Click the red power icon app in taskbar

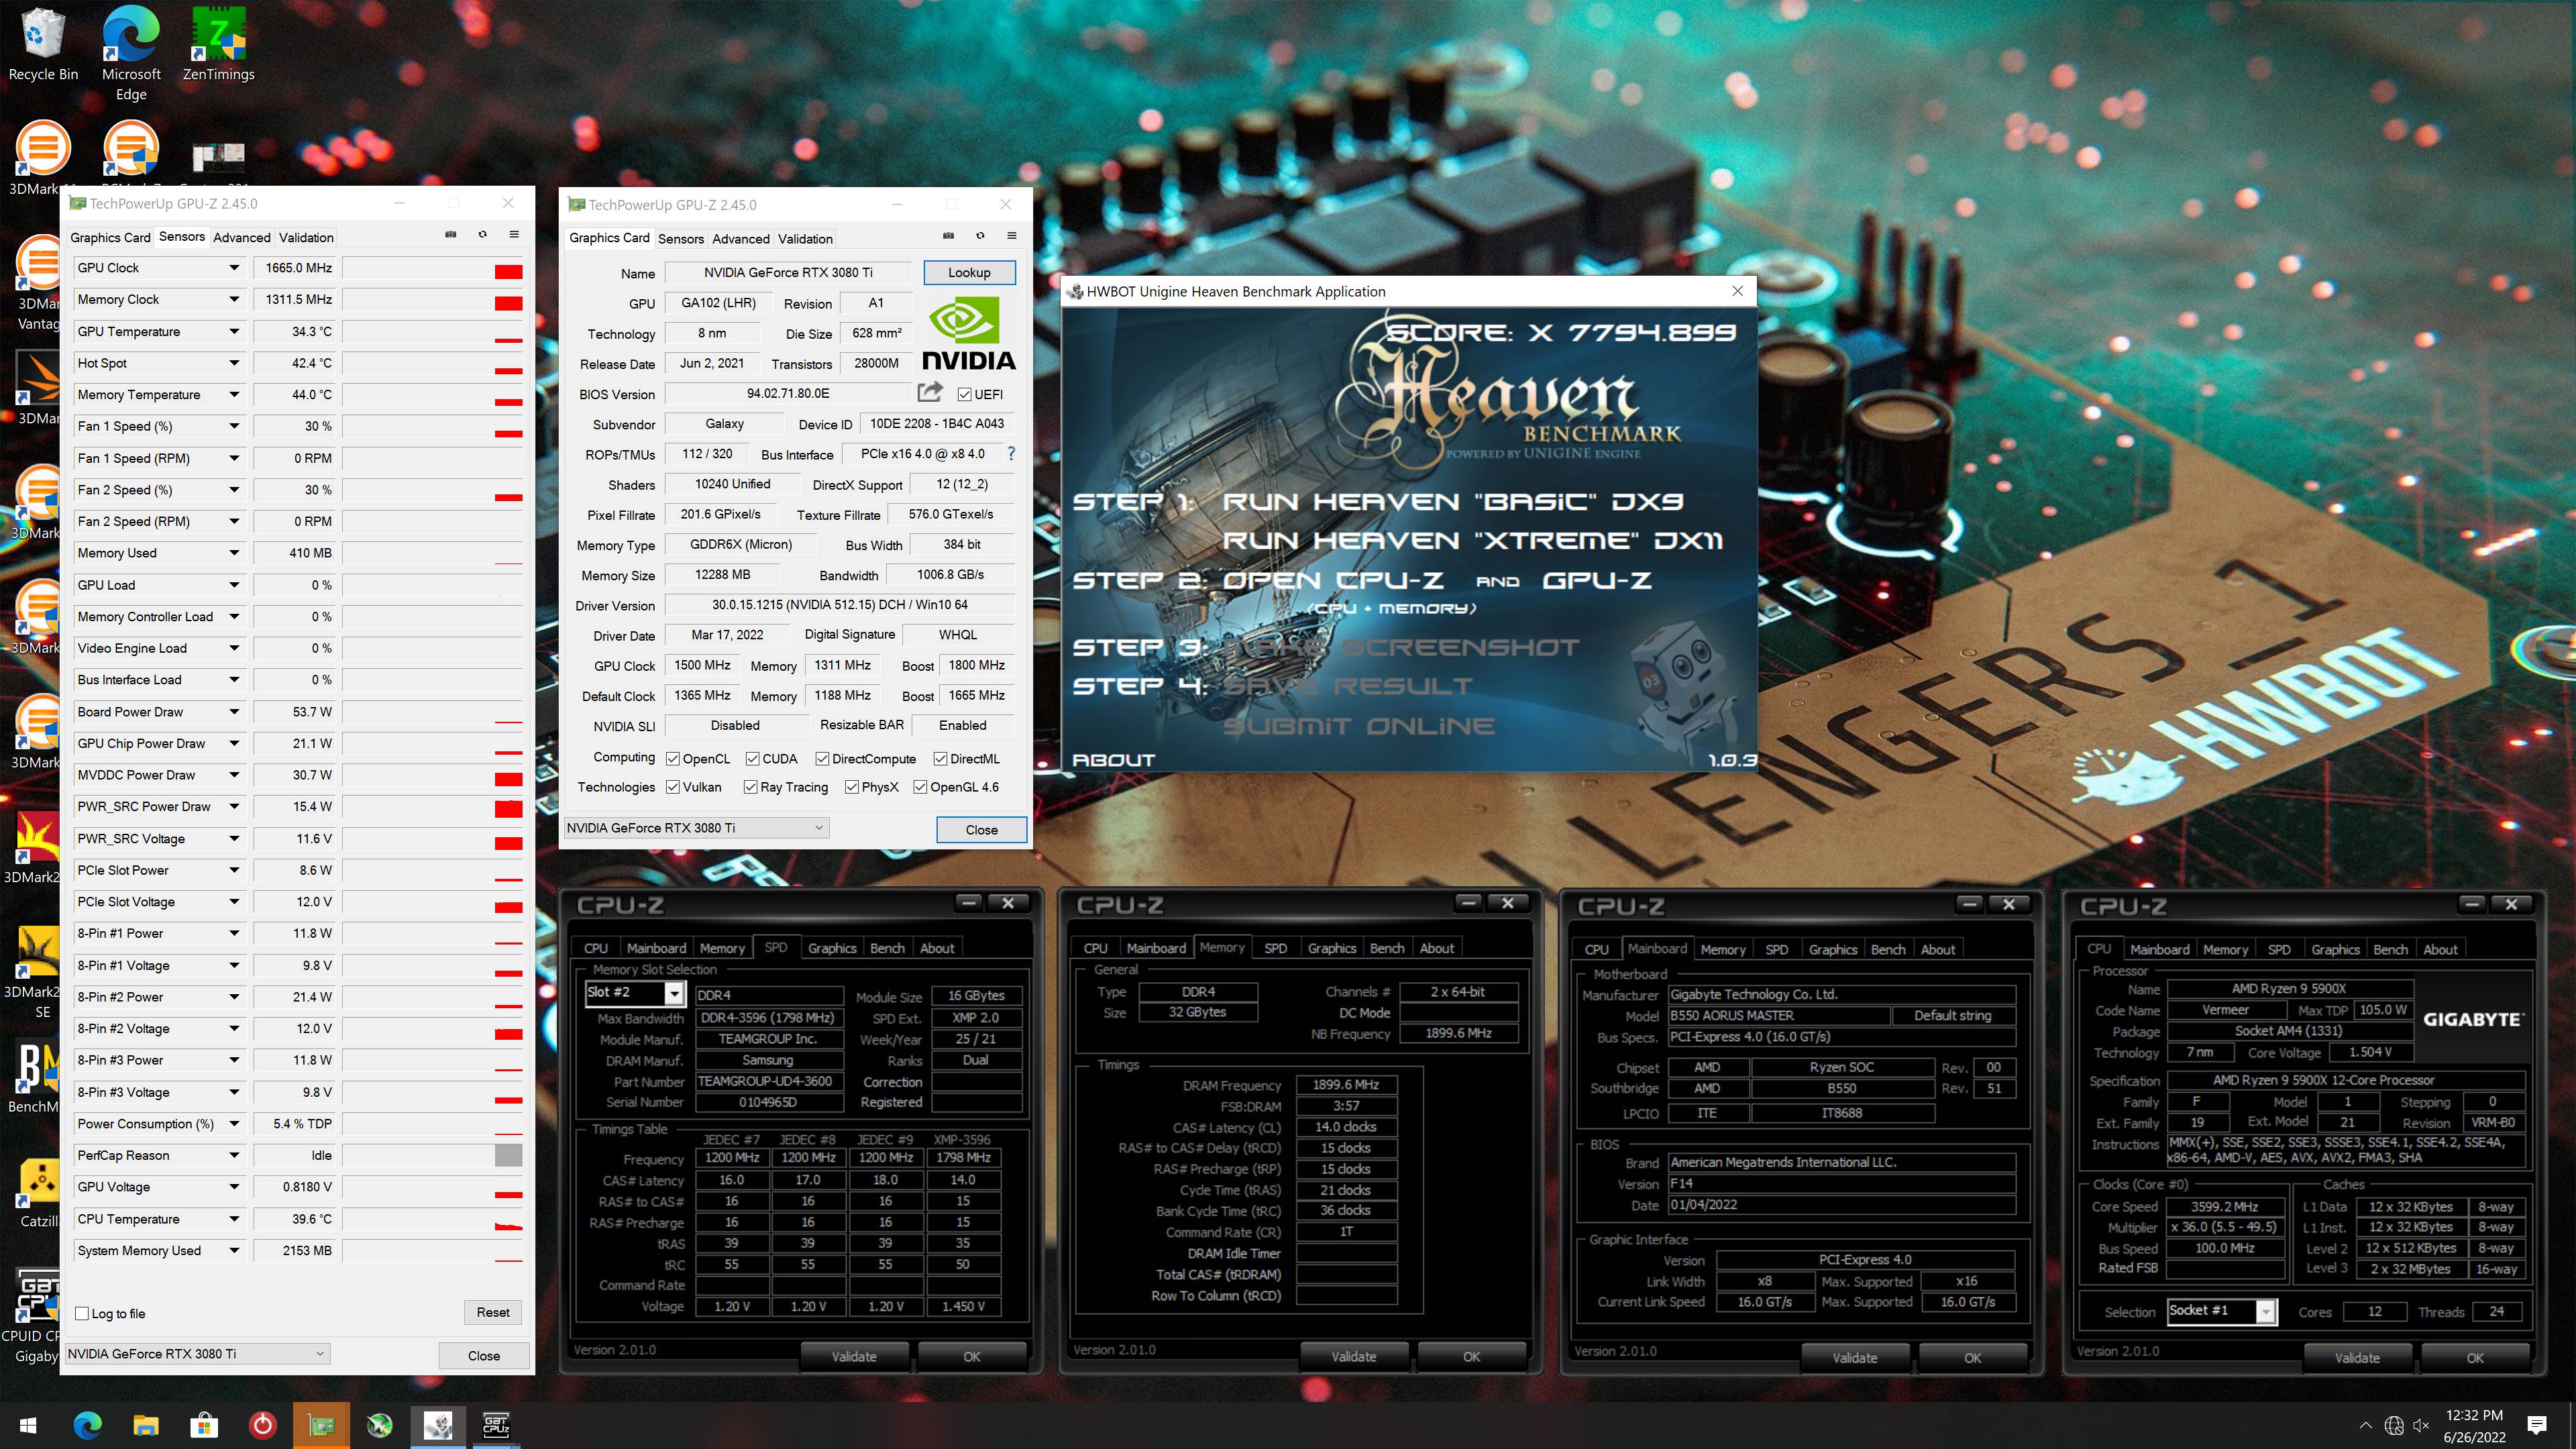262,1425
